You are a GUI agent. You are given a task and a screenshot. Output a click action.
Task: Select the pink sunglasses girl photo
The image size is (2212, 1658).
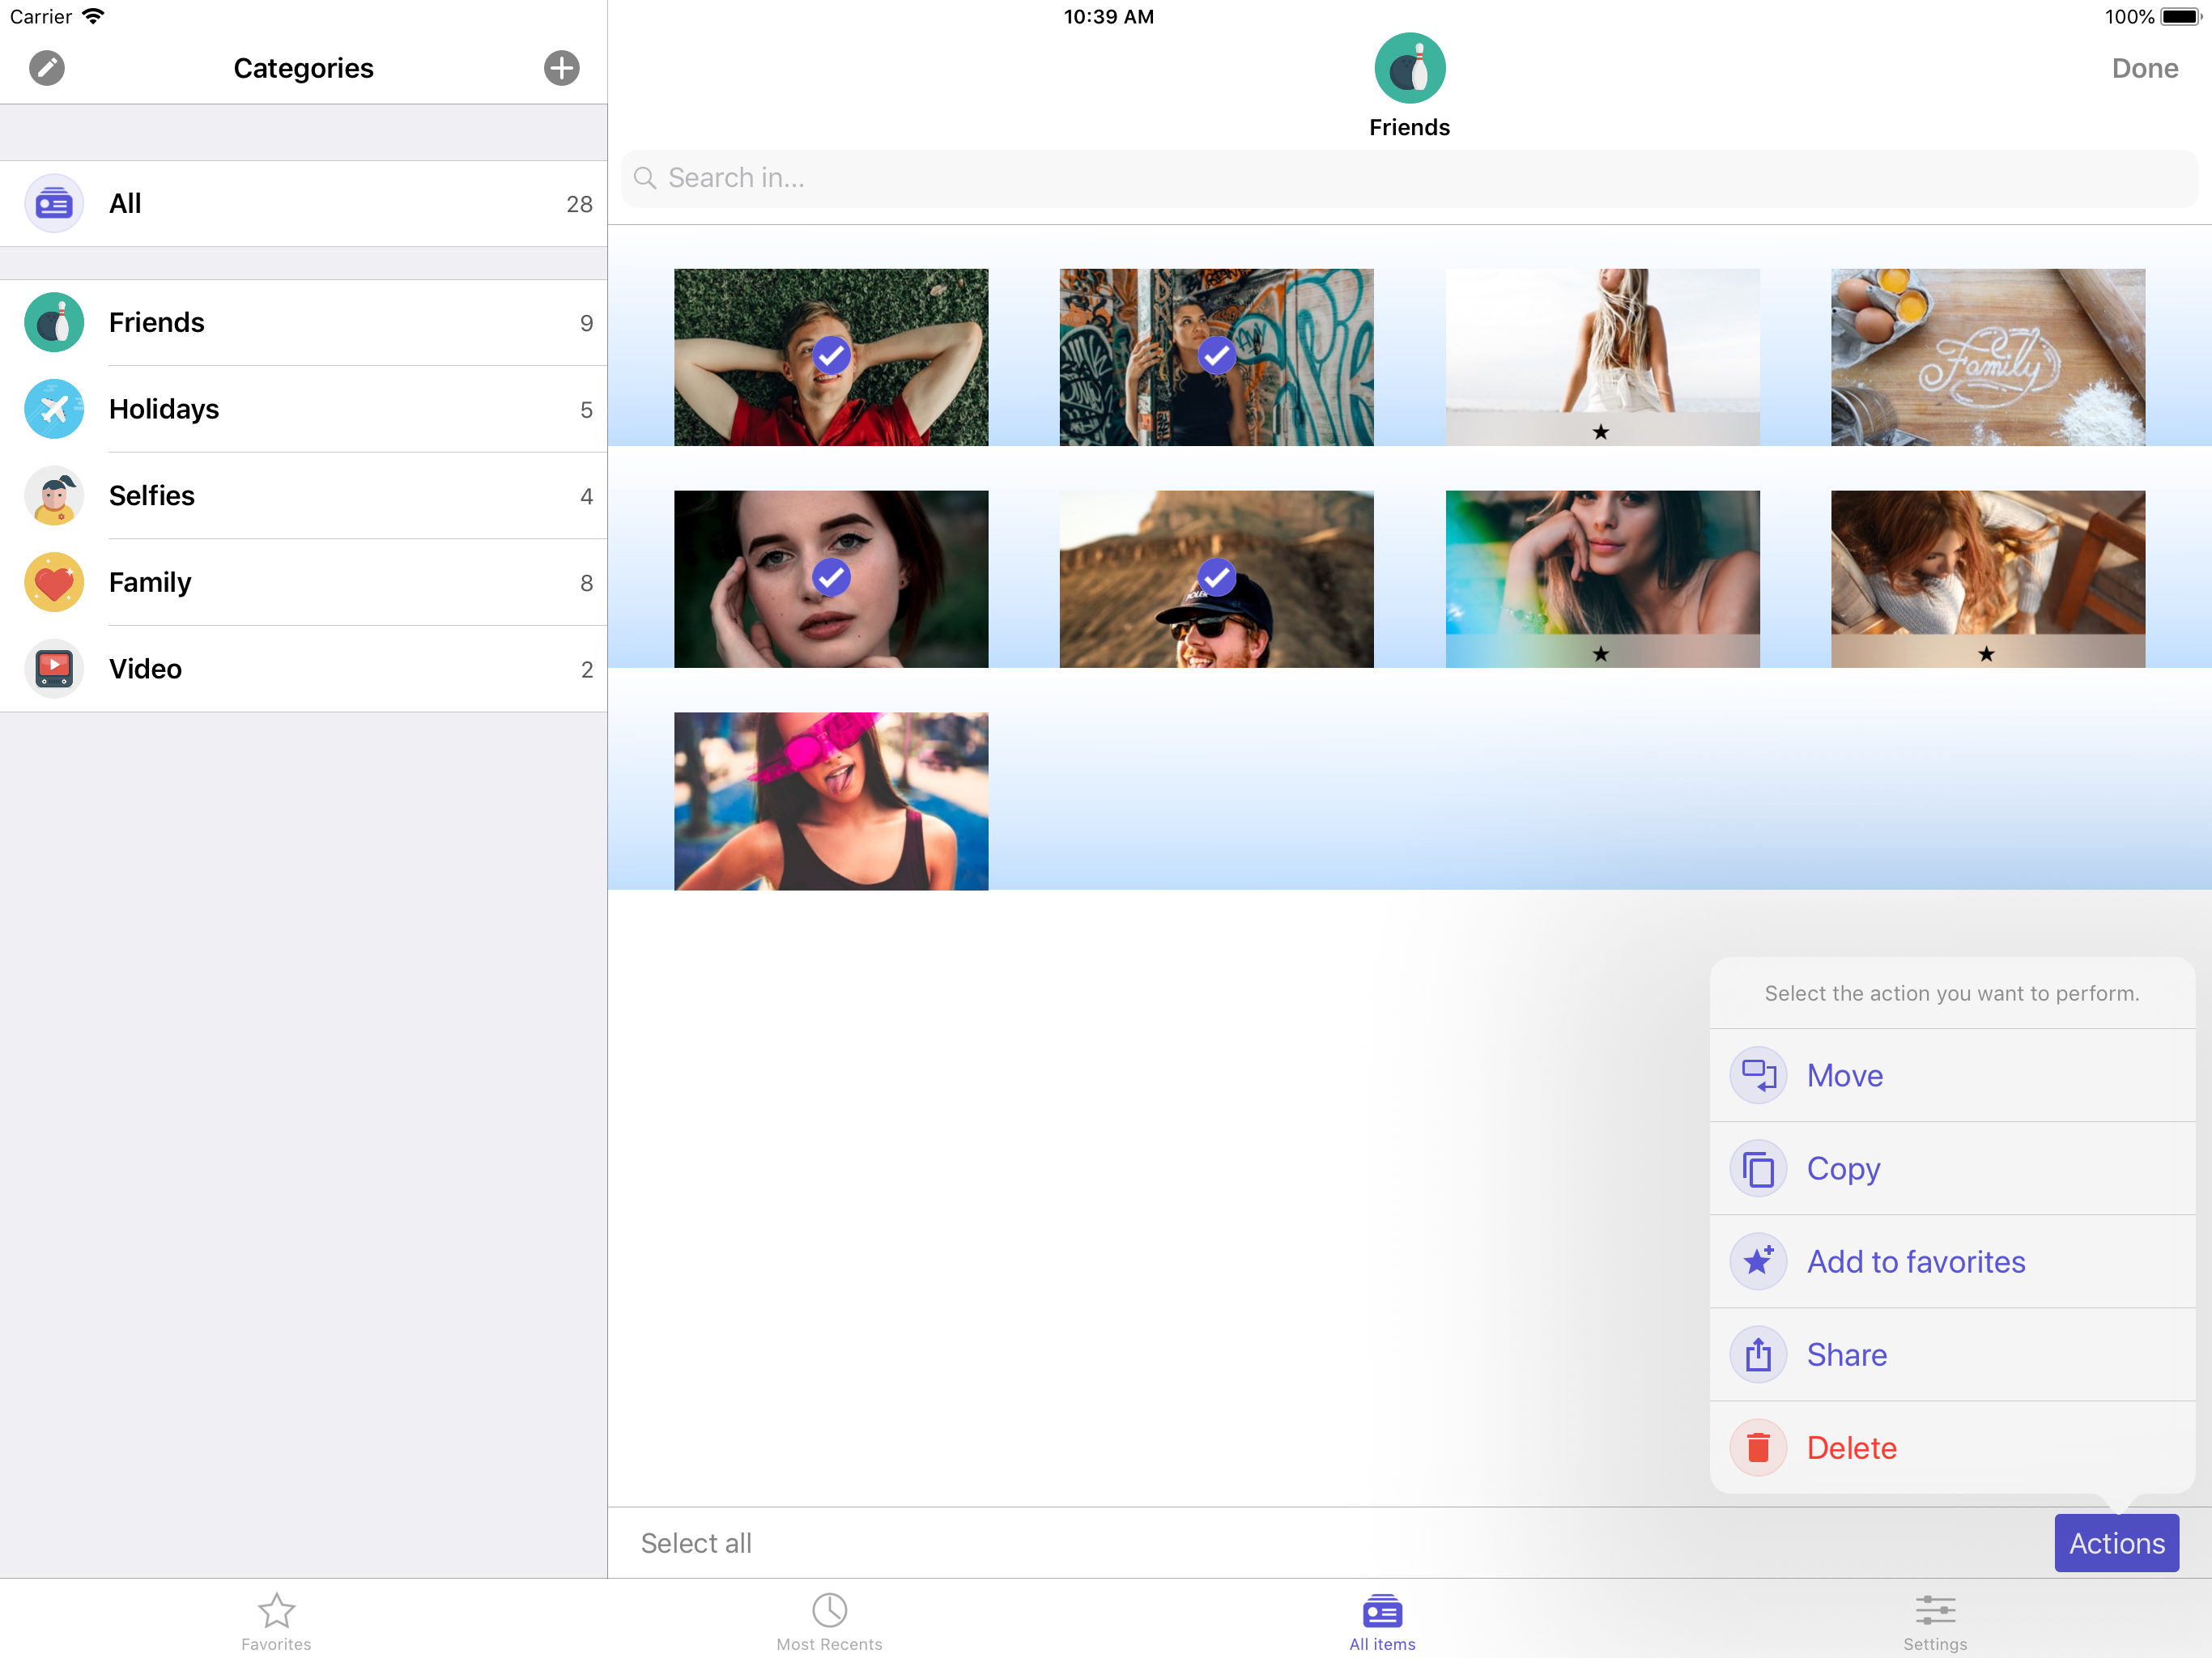[x=831, y=801]
